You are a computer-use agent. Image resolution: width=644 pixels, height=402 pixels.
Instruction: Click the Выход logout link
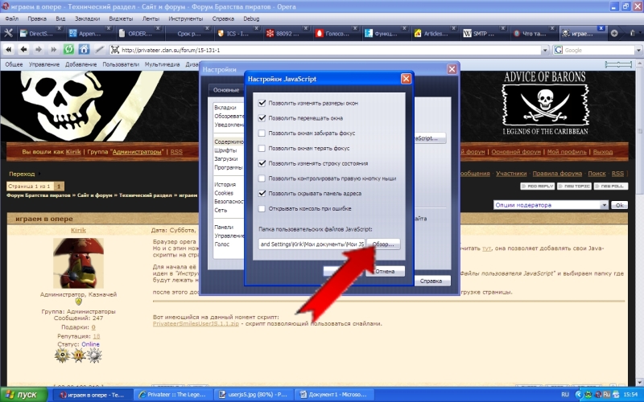602,152
